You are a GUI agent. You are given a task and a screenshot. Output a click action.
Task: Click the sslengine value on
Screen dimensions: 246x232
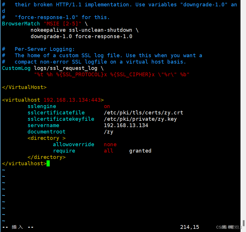click(x=107, y=106)
